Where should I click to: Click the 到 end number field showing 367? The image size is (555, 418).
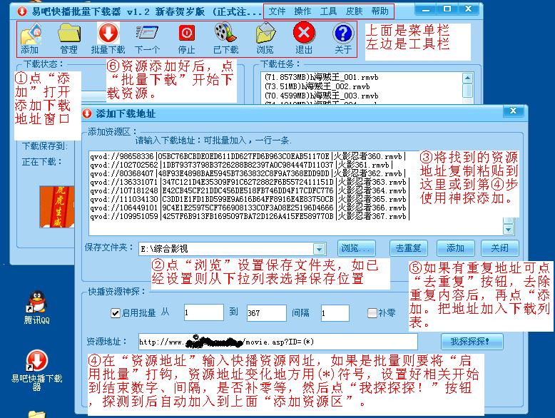pyautogui.click(x=267, y=313)
